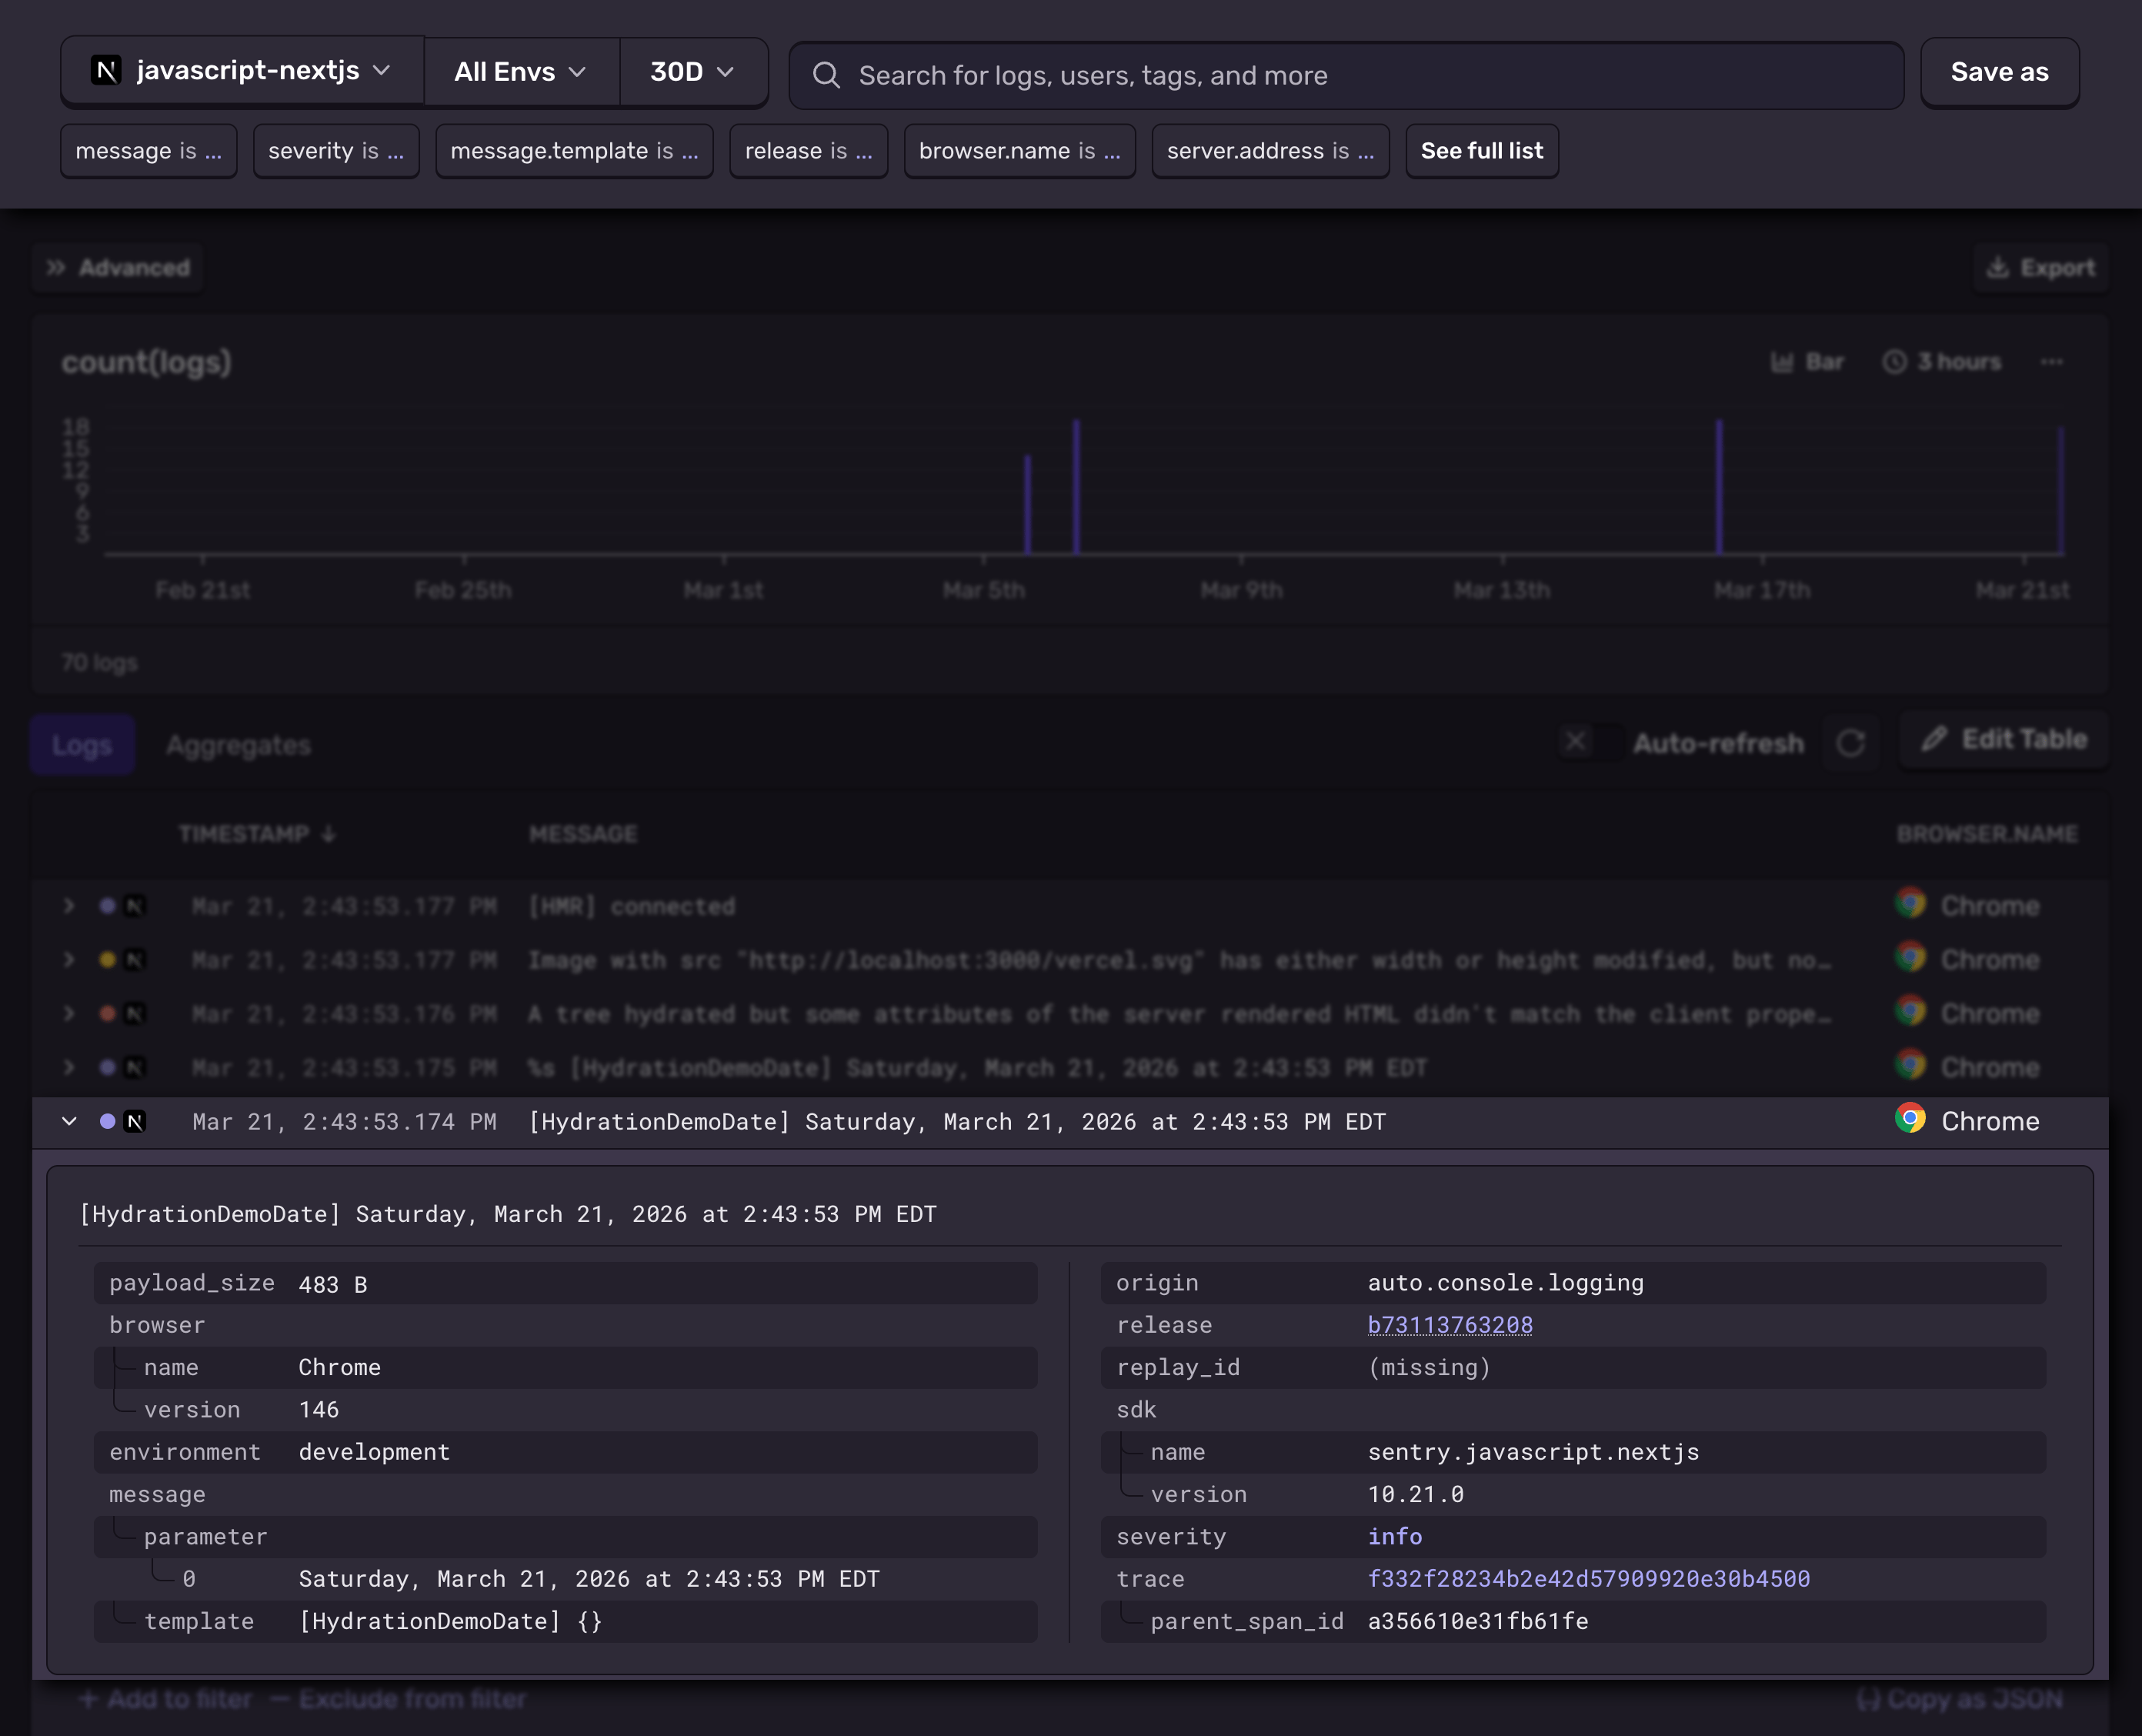
Task: Expand the [HMR] connected log row
Action: (x=69, y=906)
